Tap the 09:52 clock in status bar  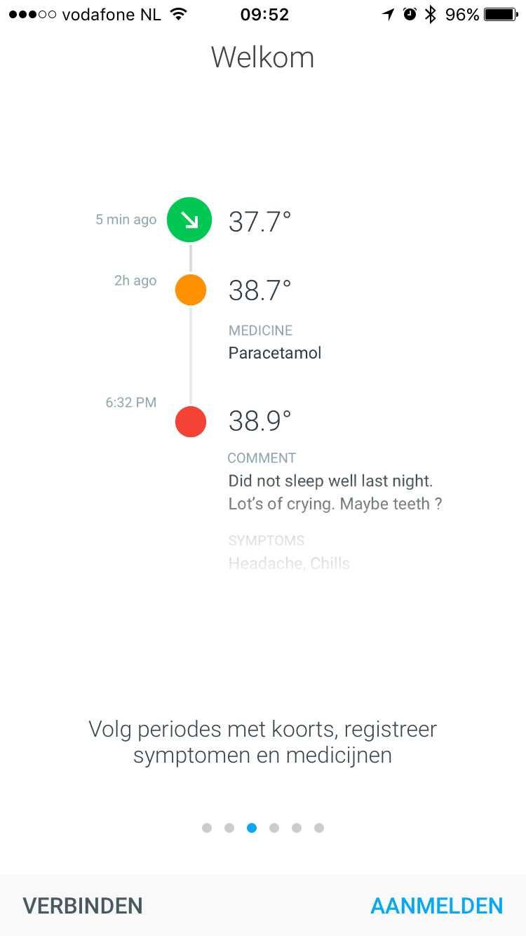(264, 15)
